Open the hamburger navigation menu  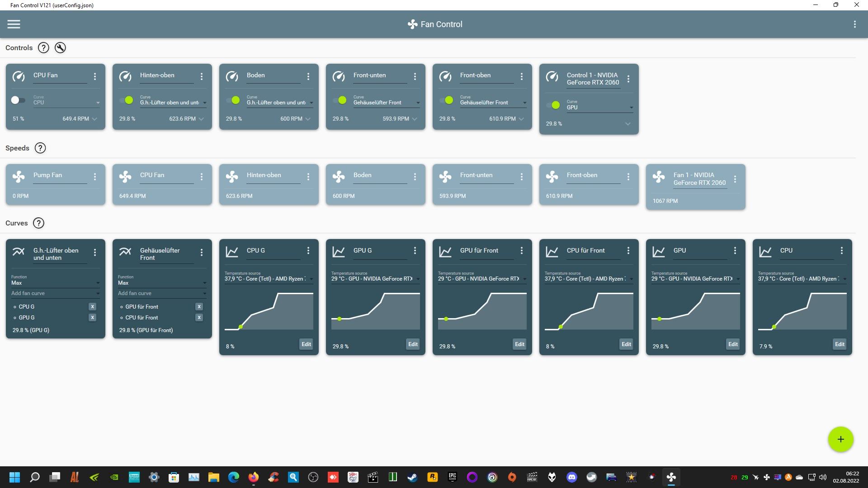(x=14, y=24)
